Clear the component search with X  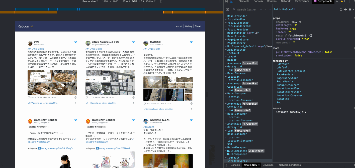[x=270, y=9]
